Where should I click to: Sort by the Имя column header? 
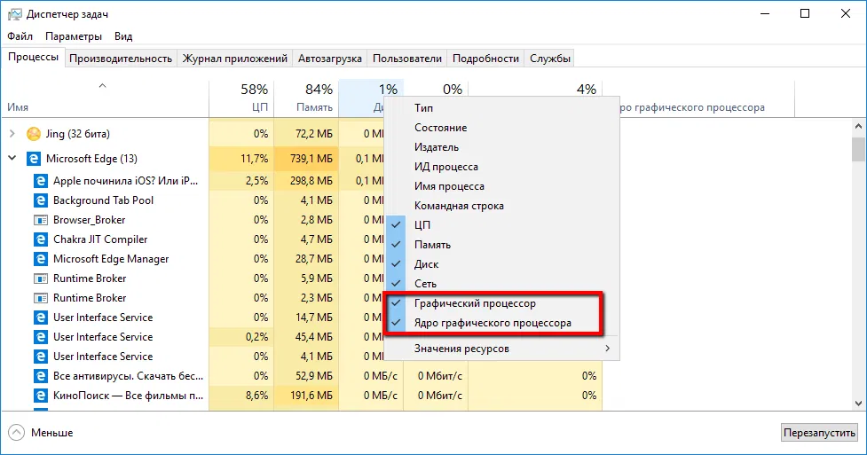105,98
